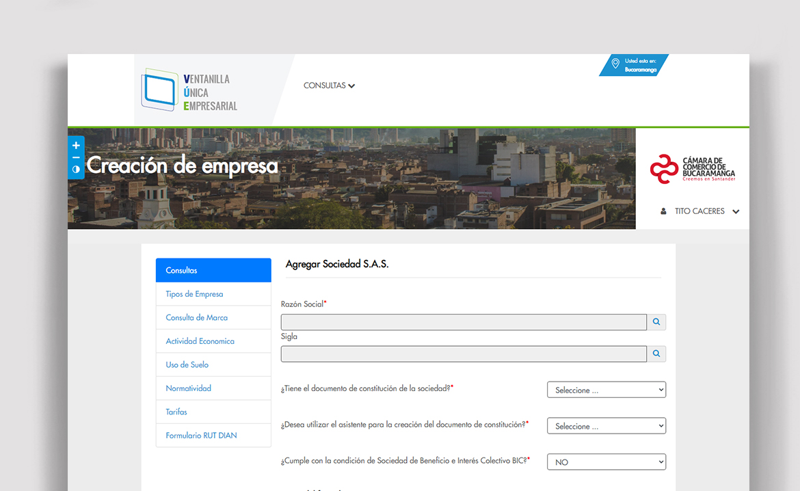This screenshot has width=800, height=491.
Task: Click the 'Agregar Sociedad S.A.S.' heading
Action: point(336,265)
